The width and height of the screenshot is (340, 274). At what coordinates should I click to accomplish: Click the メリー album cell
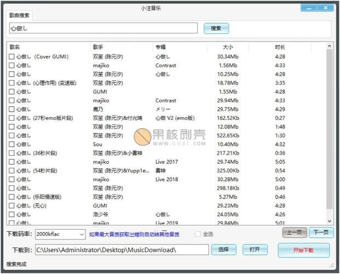click(x=163, y=109)
